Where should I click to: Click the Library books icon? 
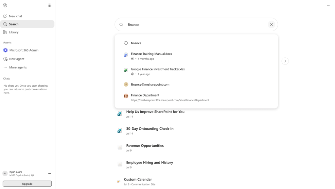5,32
